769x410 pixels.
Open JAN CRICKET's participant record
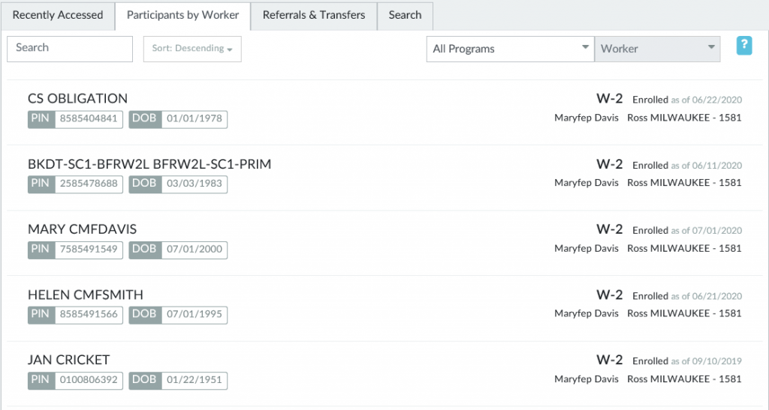tap(68, 360)
